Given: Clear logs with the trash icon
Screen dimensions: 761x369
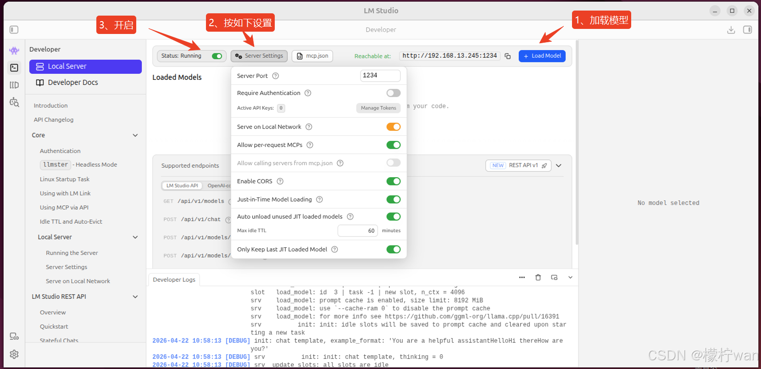Looking at the screenshot, I should point(538,278).
